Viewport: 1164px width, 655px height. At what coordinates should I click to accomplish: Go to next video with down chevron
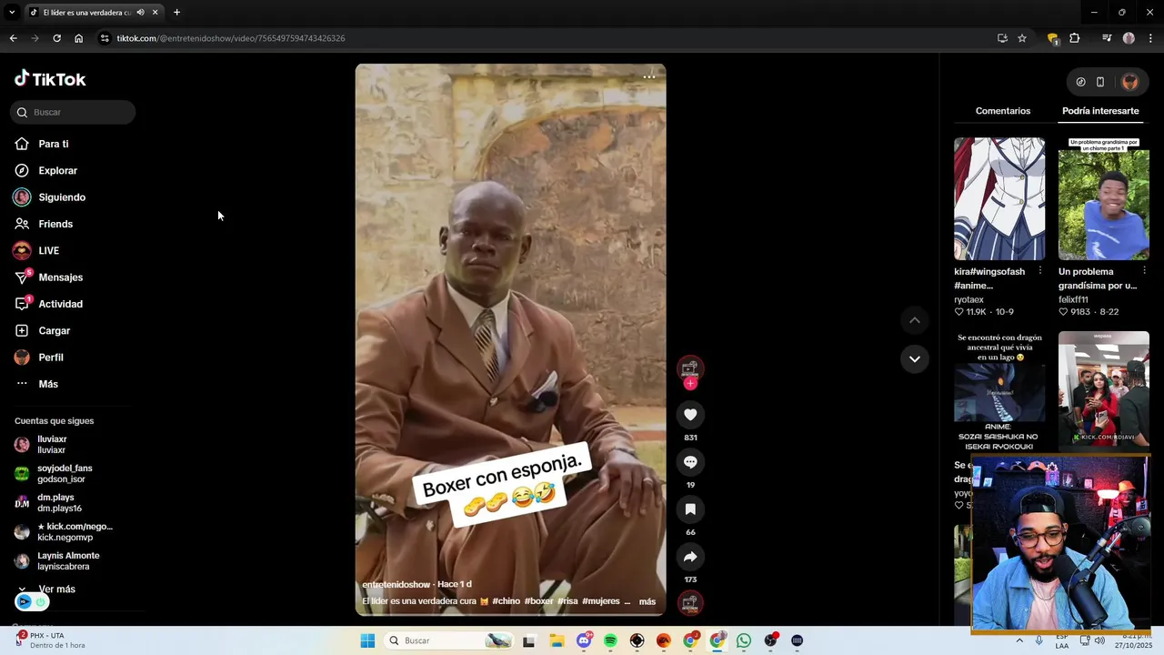point(915,358)
